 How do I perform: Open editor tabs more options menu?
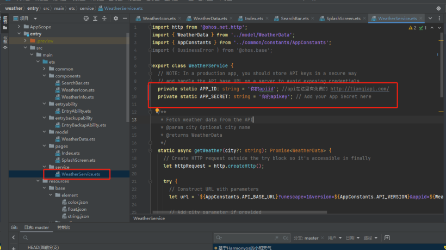pos(439,19)
